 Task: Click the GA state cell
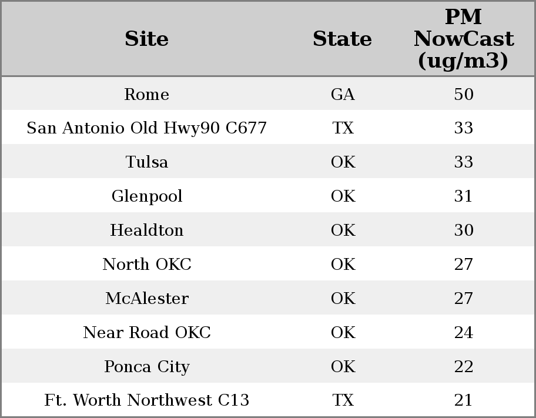[343, 95]
